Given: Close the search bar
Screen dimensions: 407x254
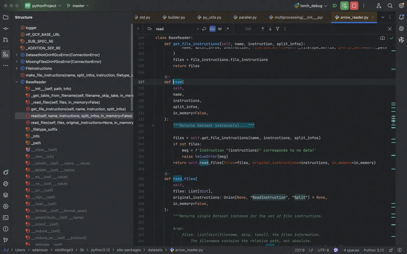Looking at the screenshot, I should 390,29.
